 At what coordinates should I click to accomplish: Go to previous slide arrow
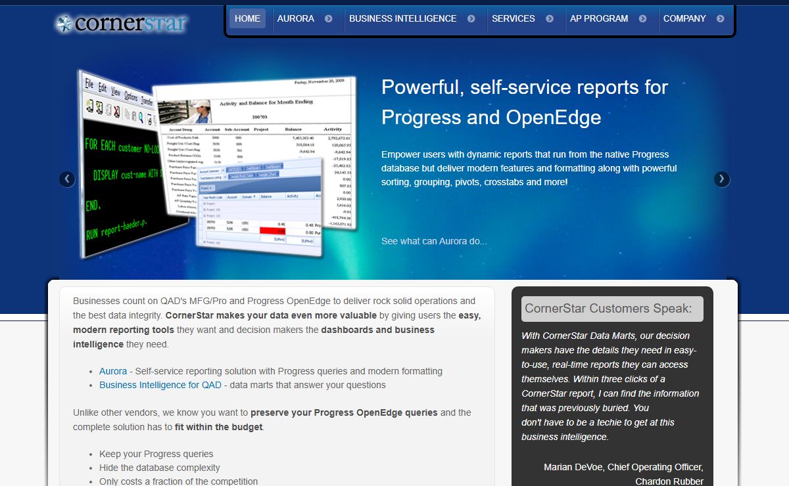pos(67,179)
